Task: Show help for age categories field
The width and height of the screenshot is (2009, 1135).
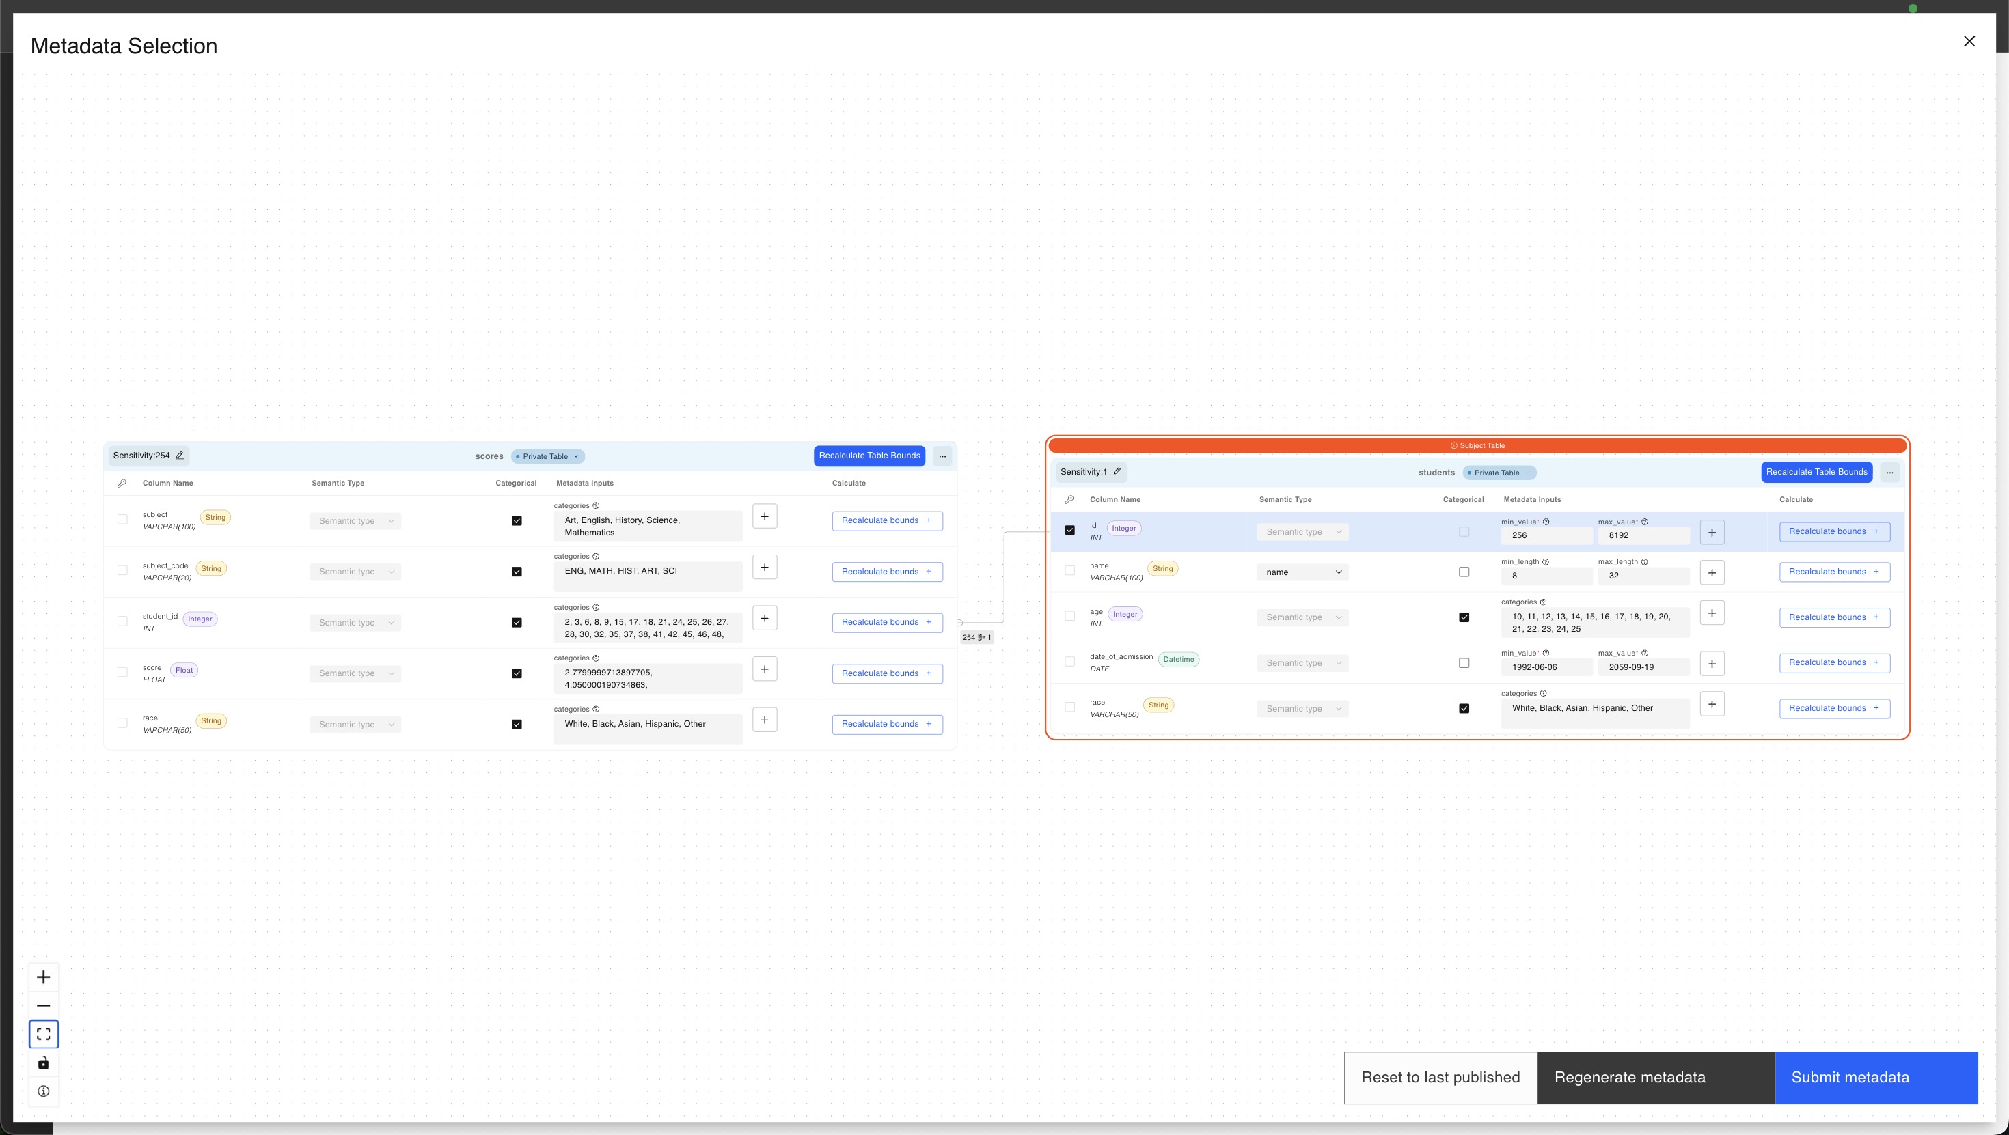Action: coord(1544,602)
